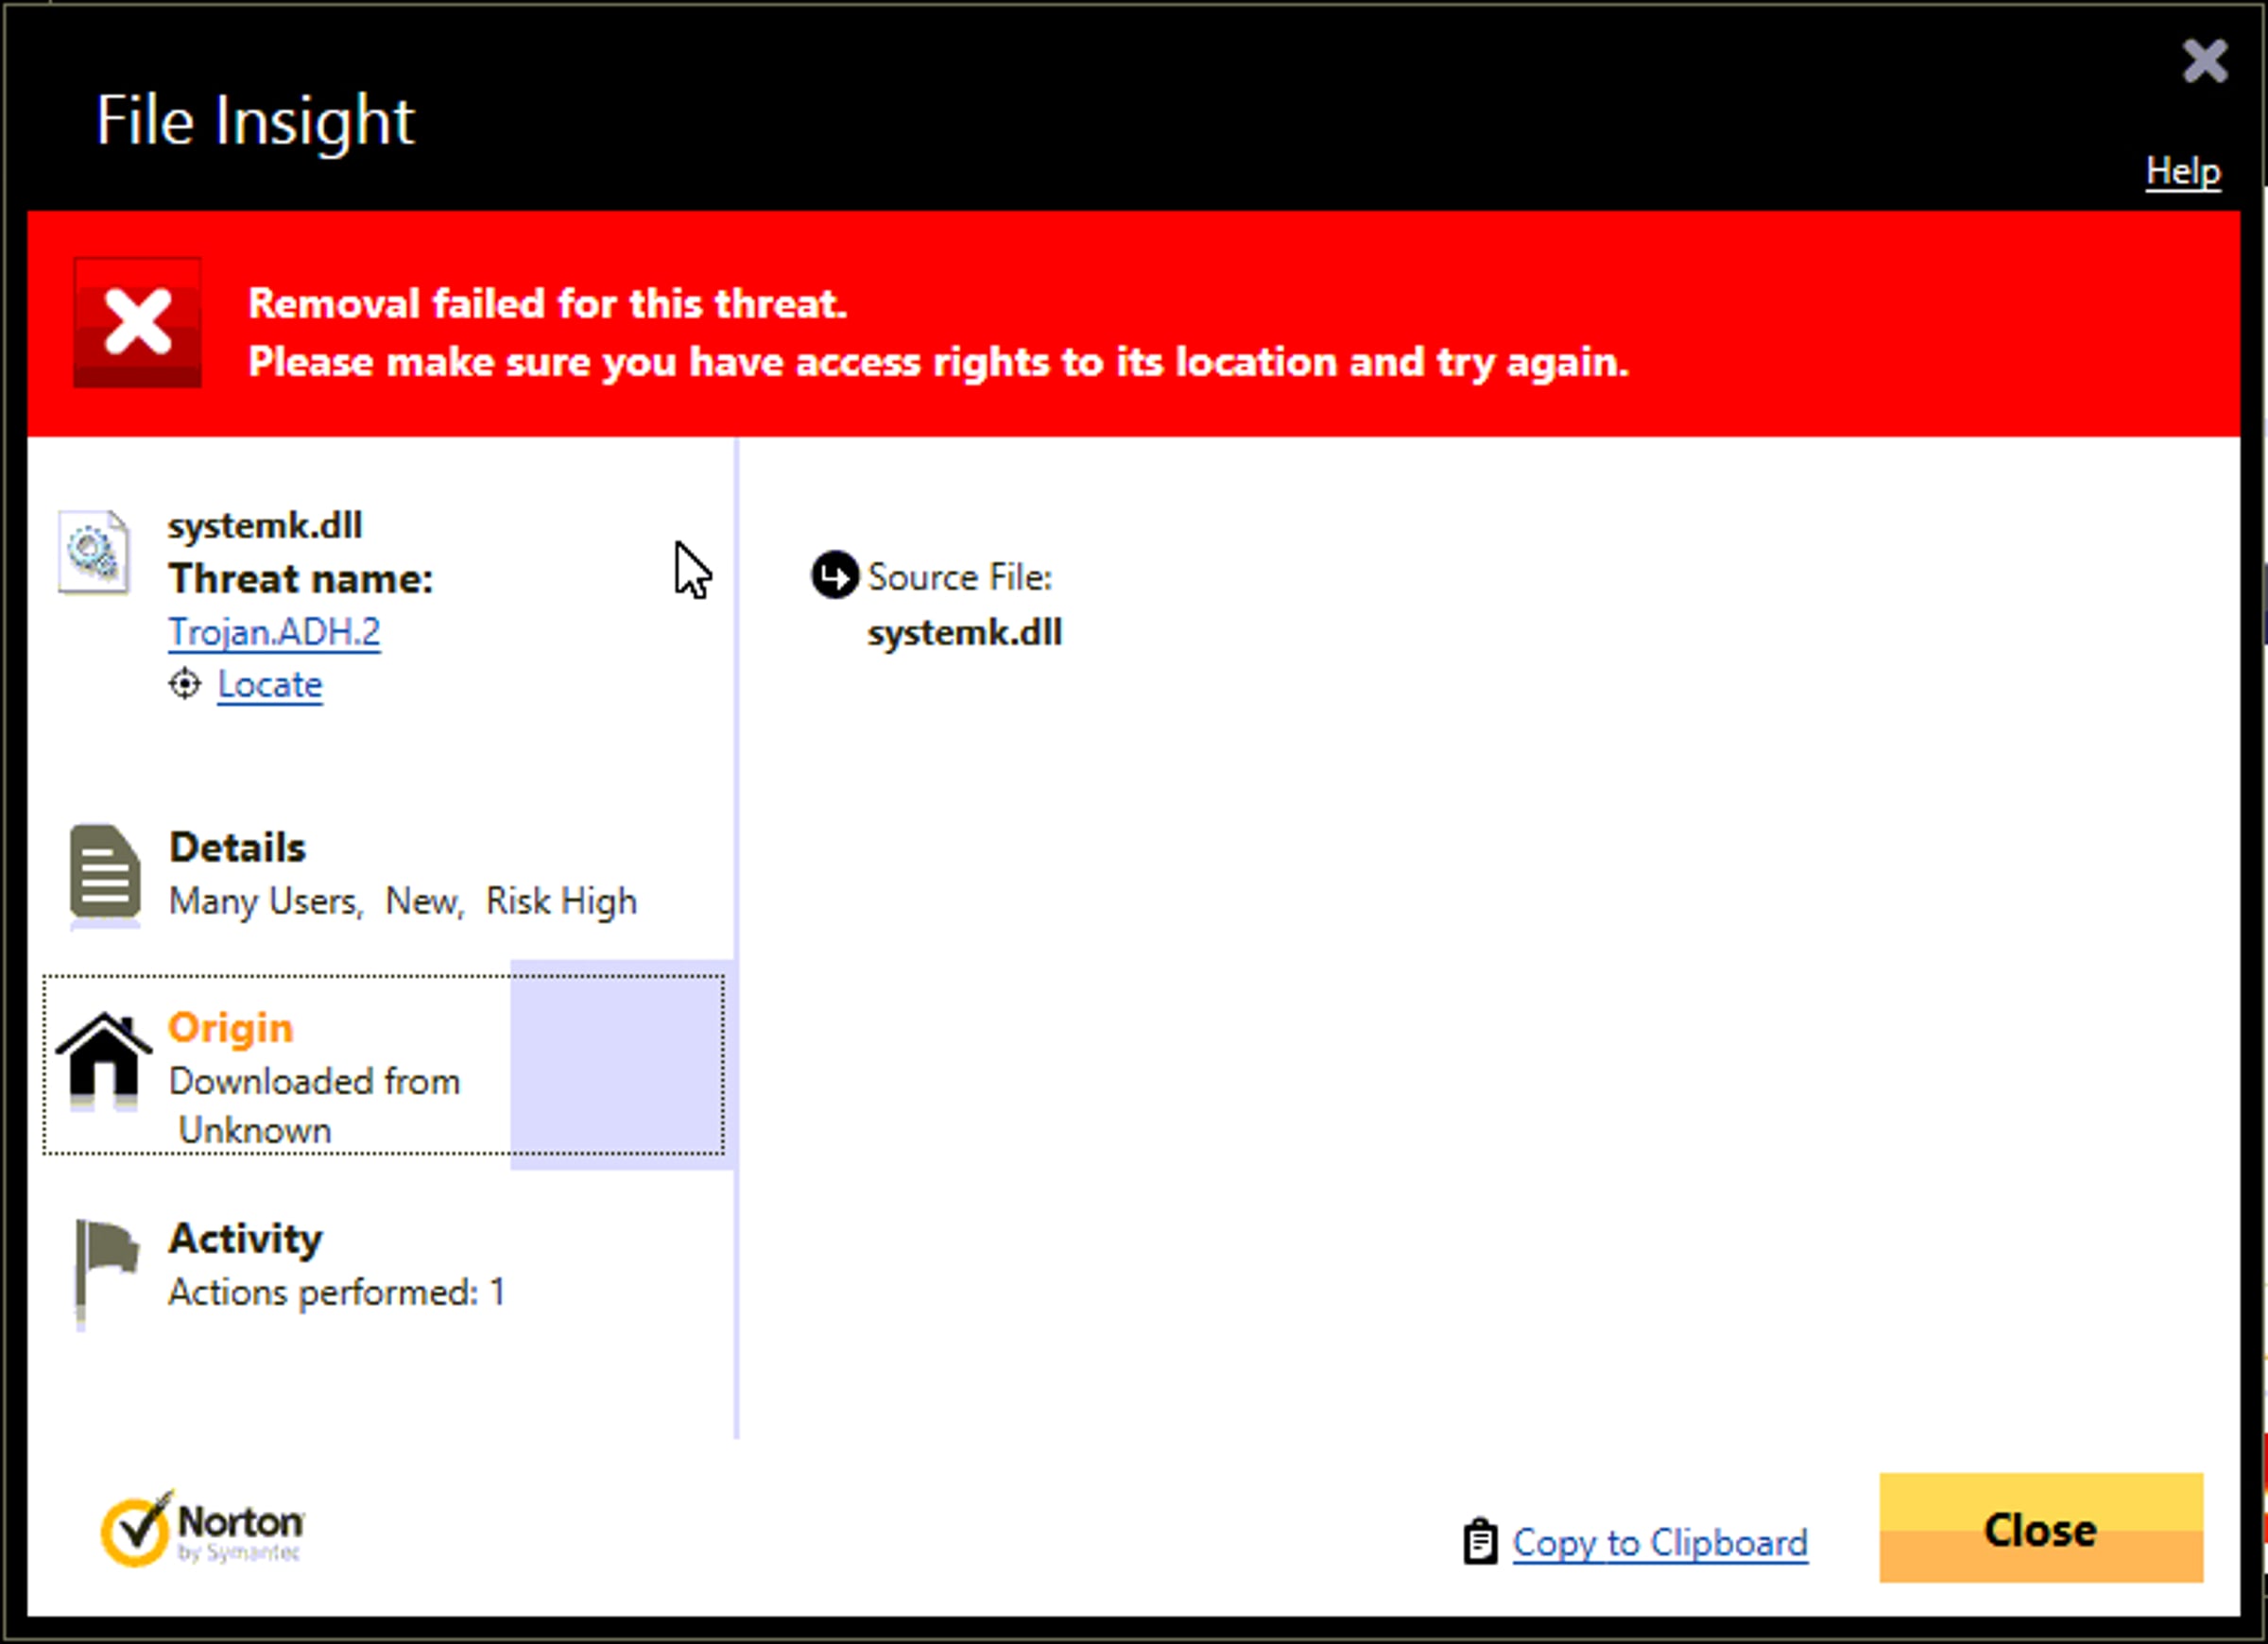
Task: Click the Origin house icon
Action: pos(103,1060)
